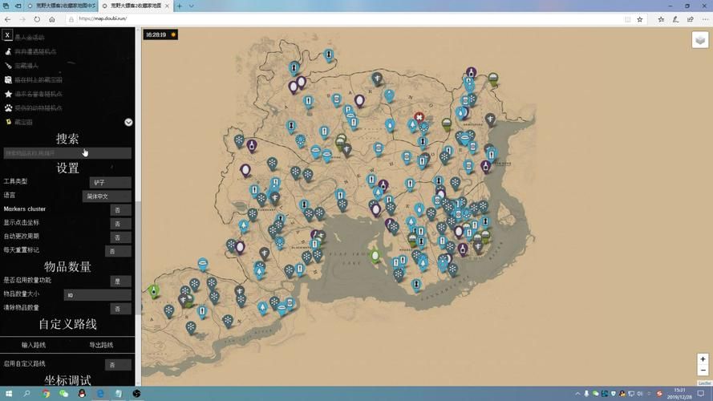Click the red X marker on the map
This screenshot has width=713, height=401.
point(419,118)
